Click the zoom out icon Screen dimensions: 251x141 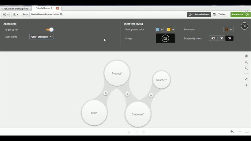click(x=246, y=68)
